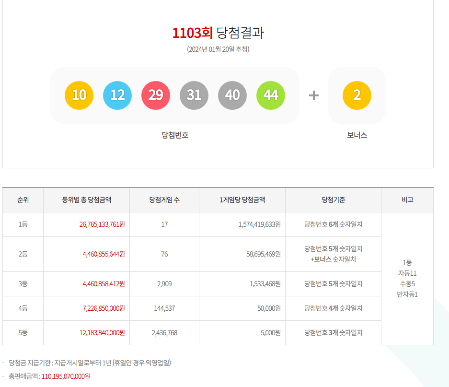Click the winner count 2,436,768

tap(164, 333)
